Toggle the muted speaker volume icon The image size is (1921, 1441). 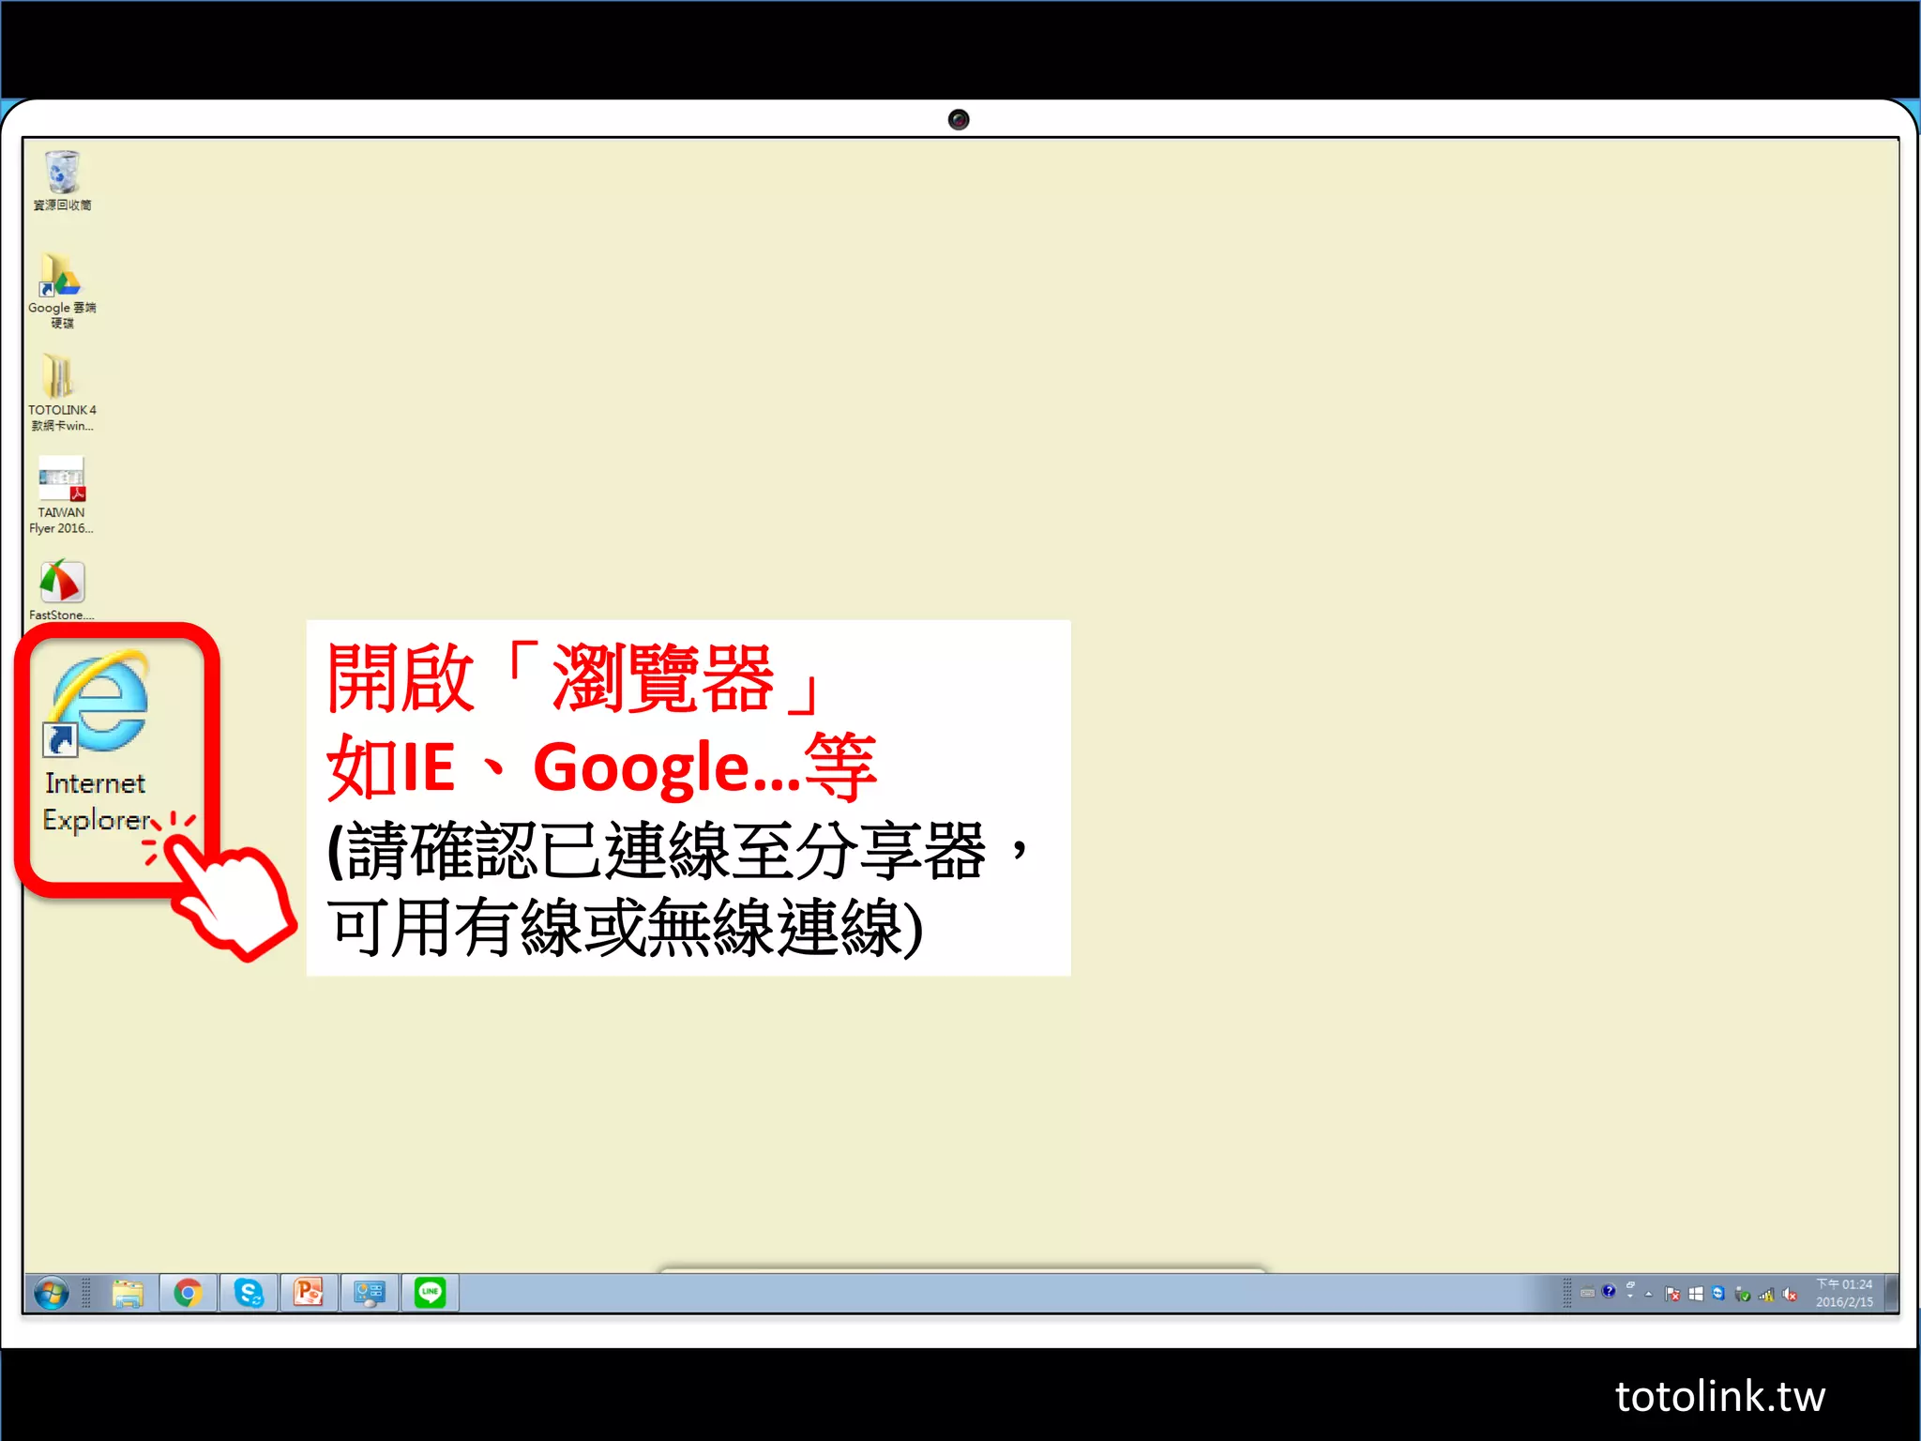point(1789,1295)
